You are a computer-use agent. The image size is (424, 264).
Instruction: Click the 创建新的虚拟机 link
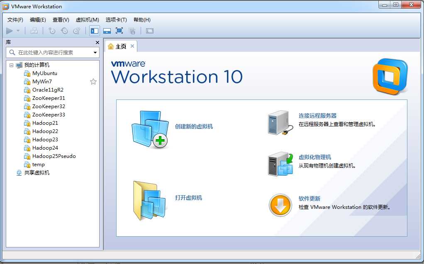pyautogui.click(x=194, y=126)
